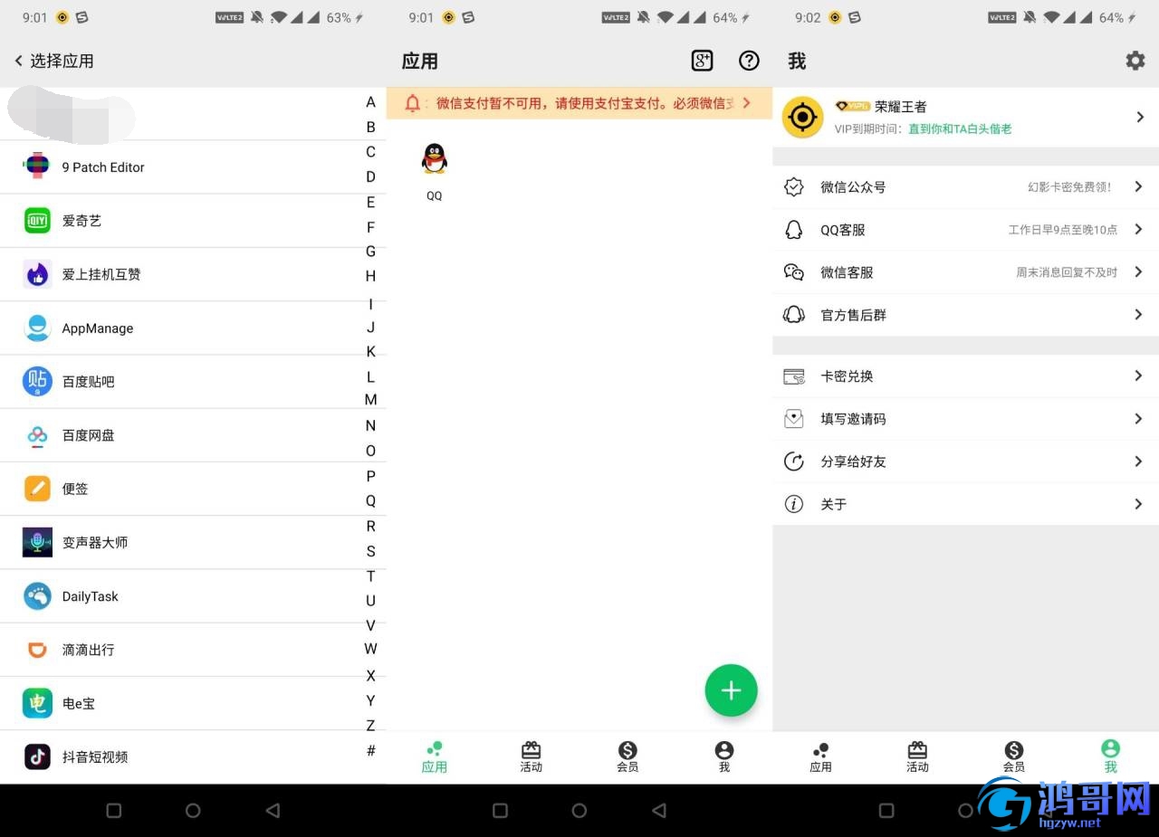Tap the 百度网盘 app icon
This screenshot has height=837, width=1159.
coord(37,435)
